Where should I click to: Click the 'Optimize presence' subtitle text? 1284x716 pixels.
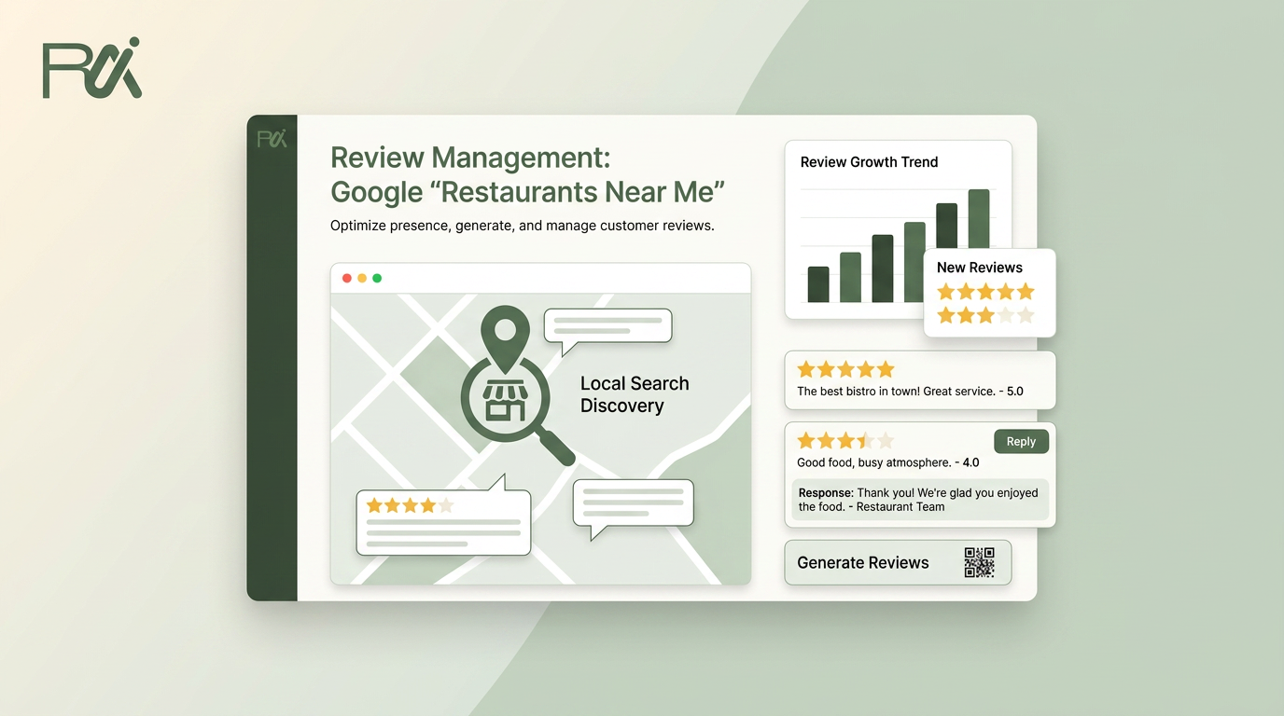click(522, 226)
